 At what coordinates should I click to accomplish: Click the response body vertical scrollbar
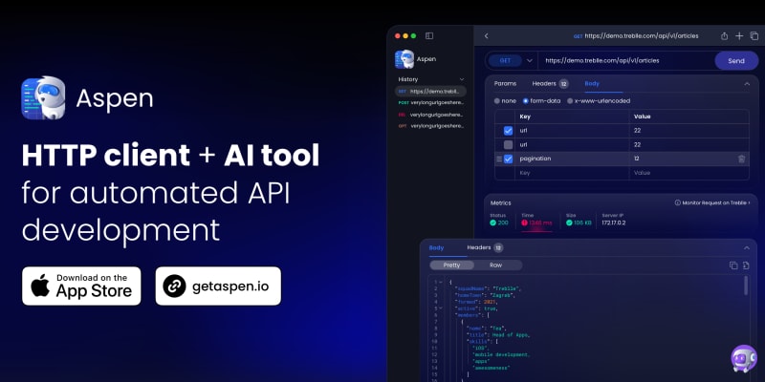coord(747,286)
